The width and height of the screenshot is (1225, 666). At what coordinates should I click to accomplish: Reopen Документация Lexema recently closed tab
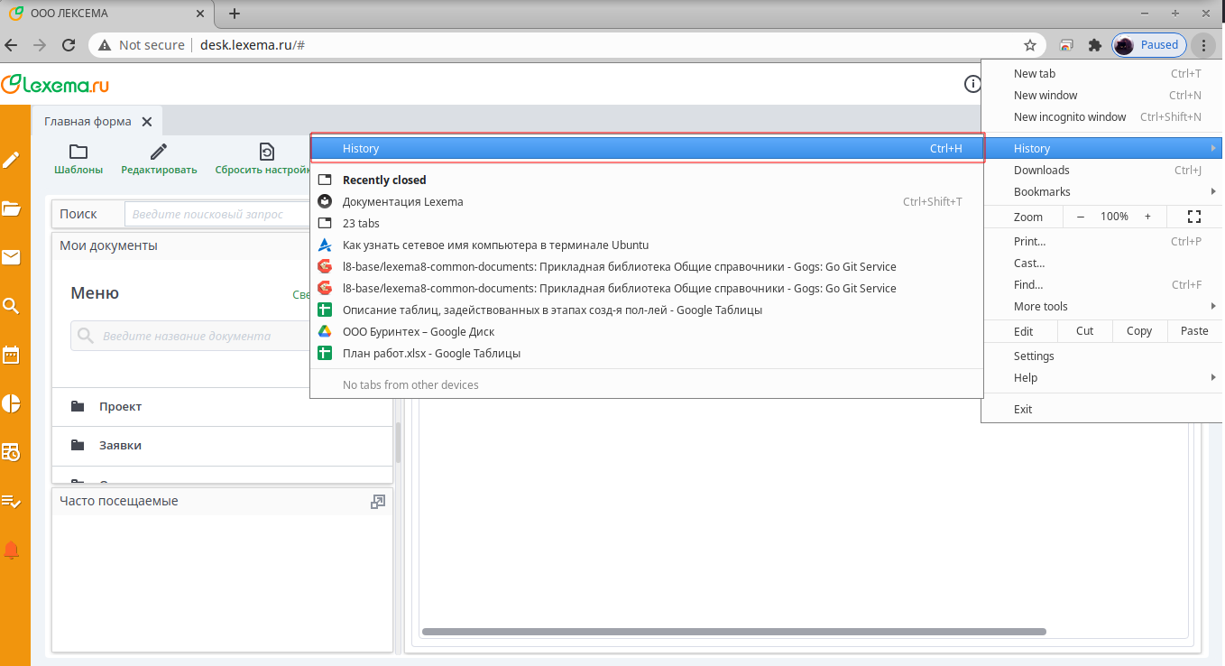[x=403, y=202]
